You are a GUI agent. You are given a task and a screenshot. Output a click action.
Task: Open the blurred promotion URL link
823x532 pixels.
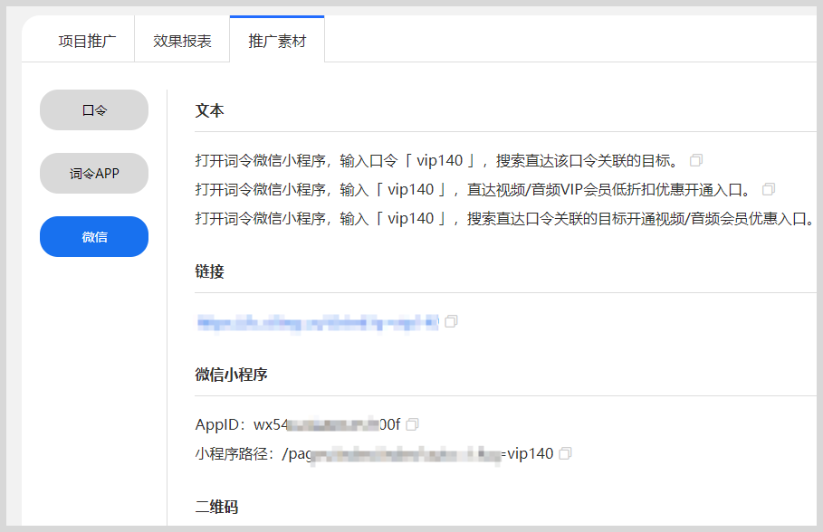[x=317, y=320]
